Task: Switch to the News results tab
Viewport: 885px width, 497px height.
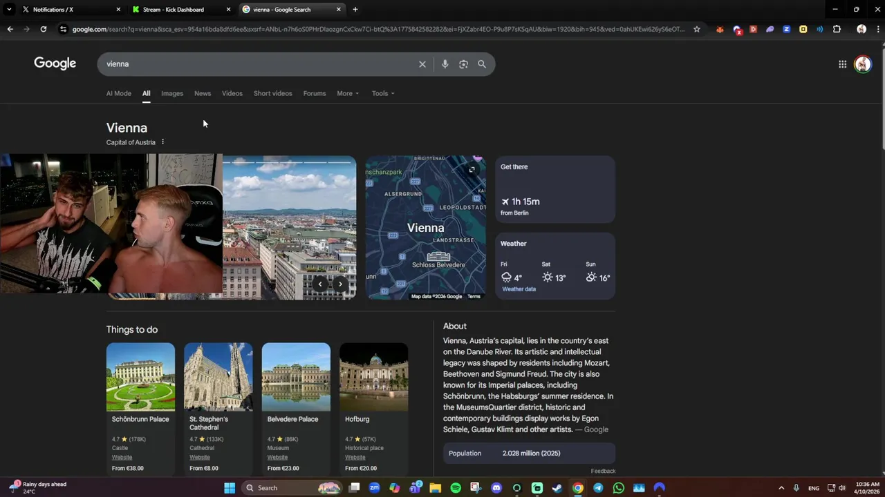Action: point(203,93)
